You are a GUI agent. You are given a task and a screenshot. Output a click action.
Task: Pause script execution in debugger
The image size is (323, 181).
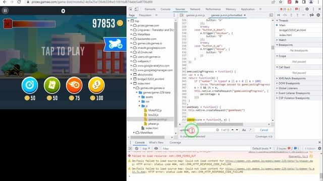coord(279,15)
